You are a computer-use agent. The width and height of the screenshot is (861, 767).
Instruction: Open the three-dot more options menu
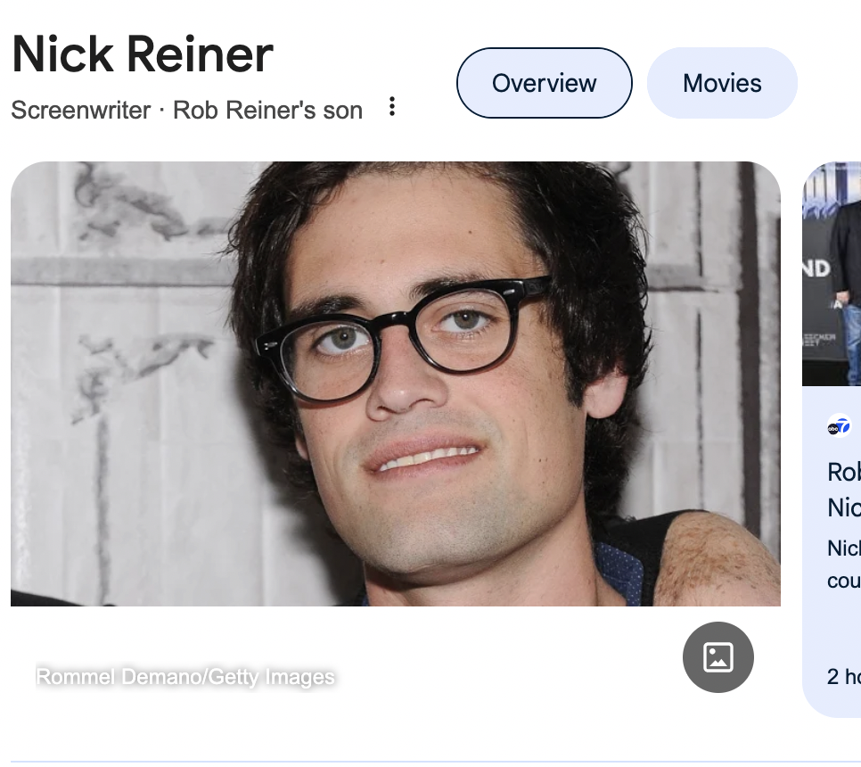(392, 107)
